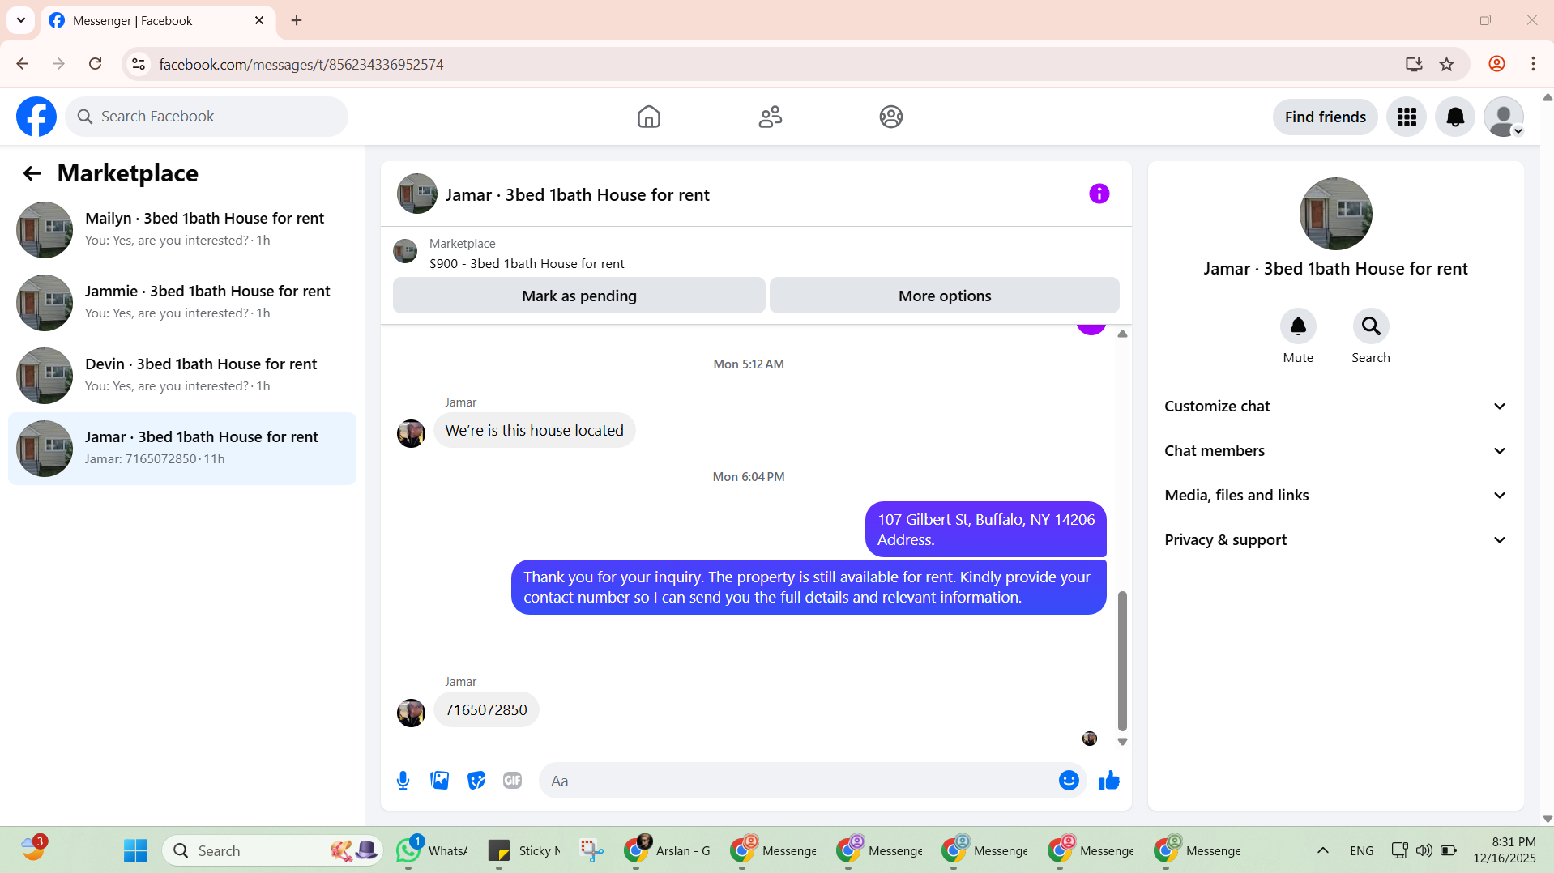This screenshot has width=1554, height=873.
Task: Open the large house thumbnail in info panel
Action: point(1335,214)
